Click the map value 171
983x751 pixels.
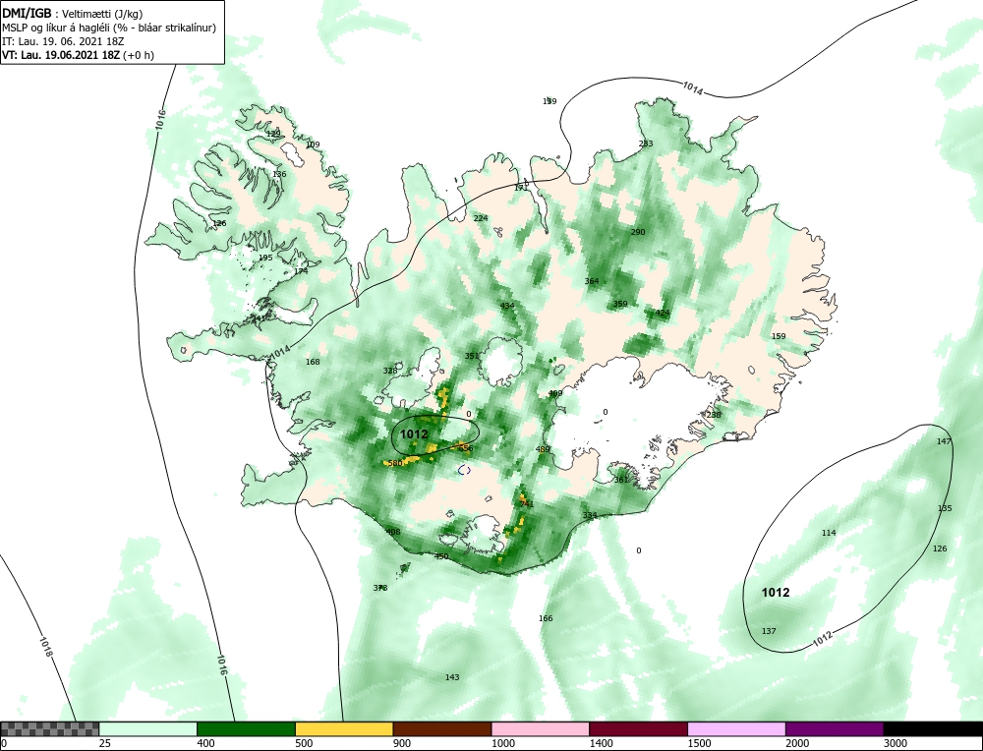(x=520, y=188)
